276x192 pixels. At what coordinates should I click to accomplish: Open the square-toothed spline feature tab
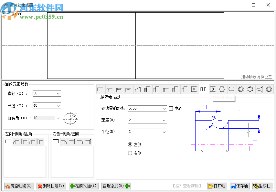250,90
